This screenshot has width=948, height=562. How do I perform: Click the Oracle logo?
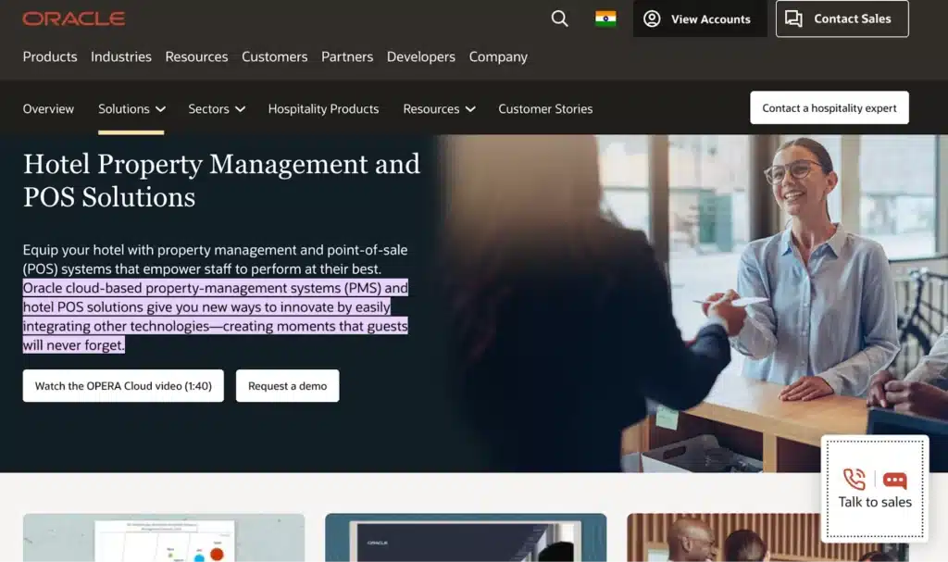point(74,19)
